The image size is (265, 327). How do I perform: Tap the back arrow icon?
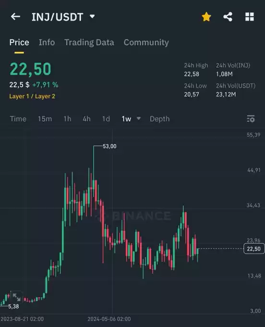pos(15,16)
